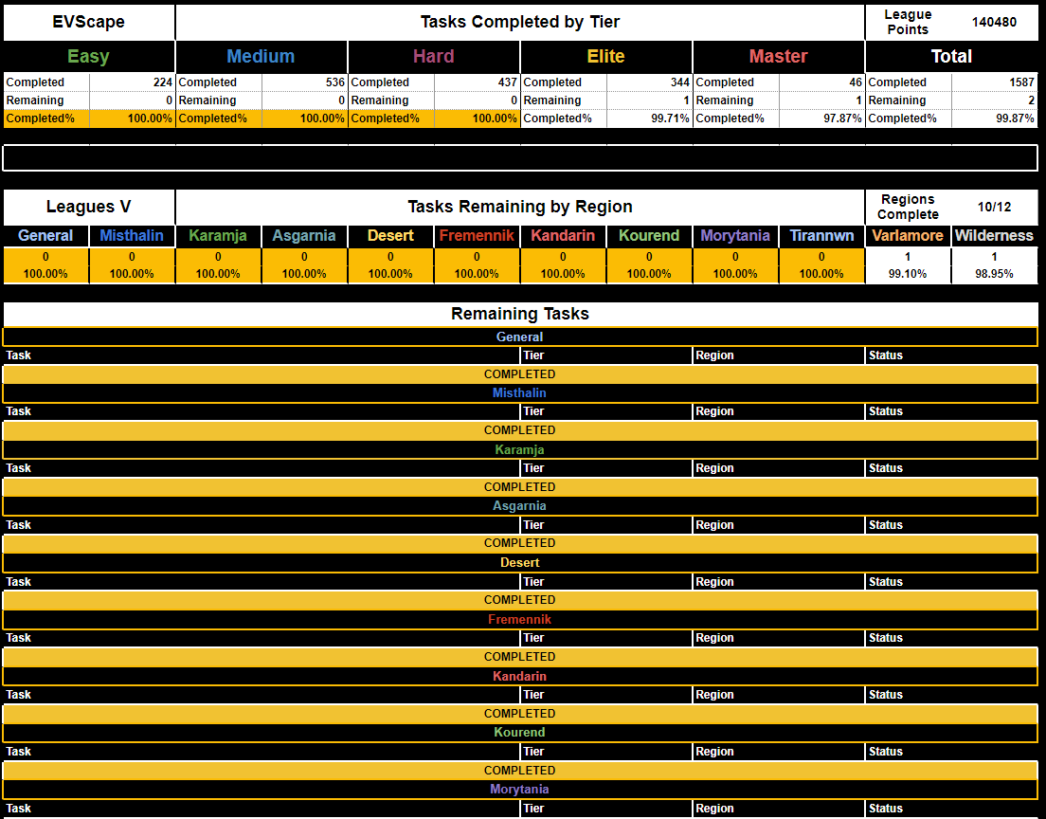Click COMPLETED row under Desert section
Viewport: 1046px width, 819px height.
pos(519,600)
